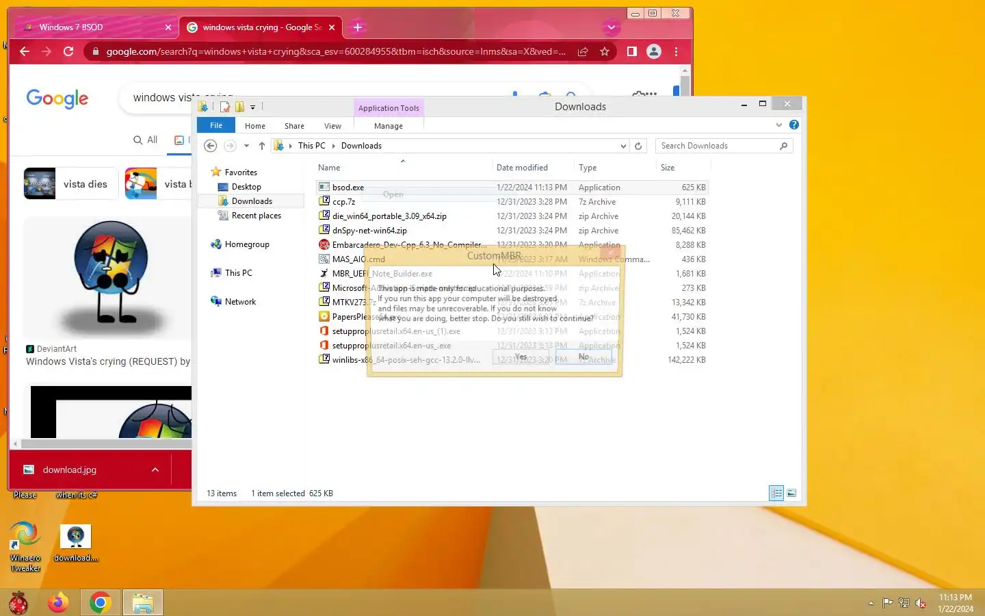Show hidden tray icons arrow
985x616 pixels.
point(871,603)
